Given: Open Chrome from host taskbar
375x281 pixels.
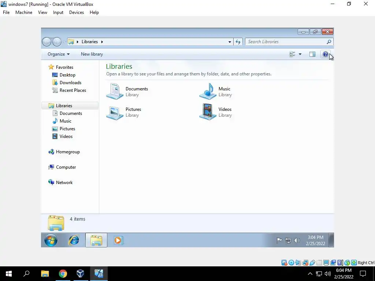Looking at the screenshot, I should (63, 274).
